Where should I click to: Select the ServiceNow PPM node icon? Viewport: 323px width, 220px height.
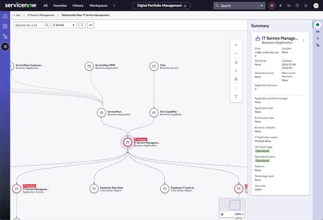89,66
